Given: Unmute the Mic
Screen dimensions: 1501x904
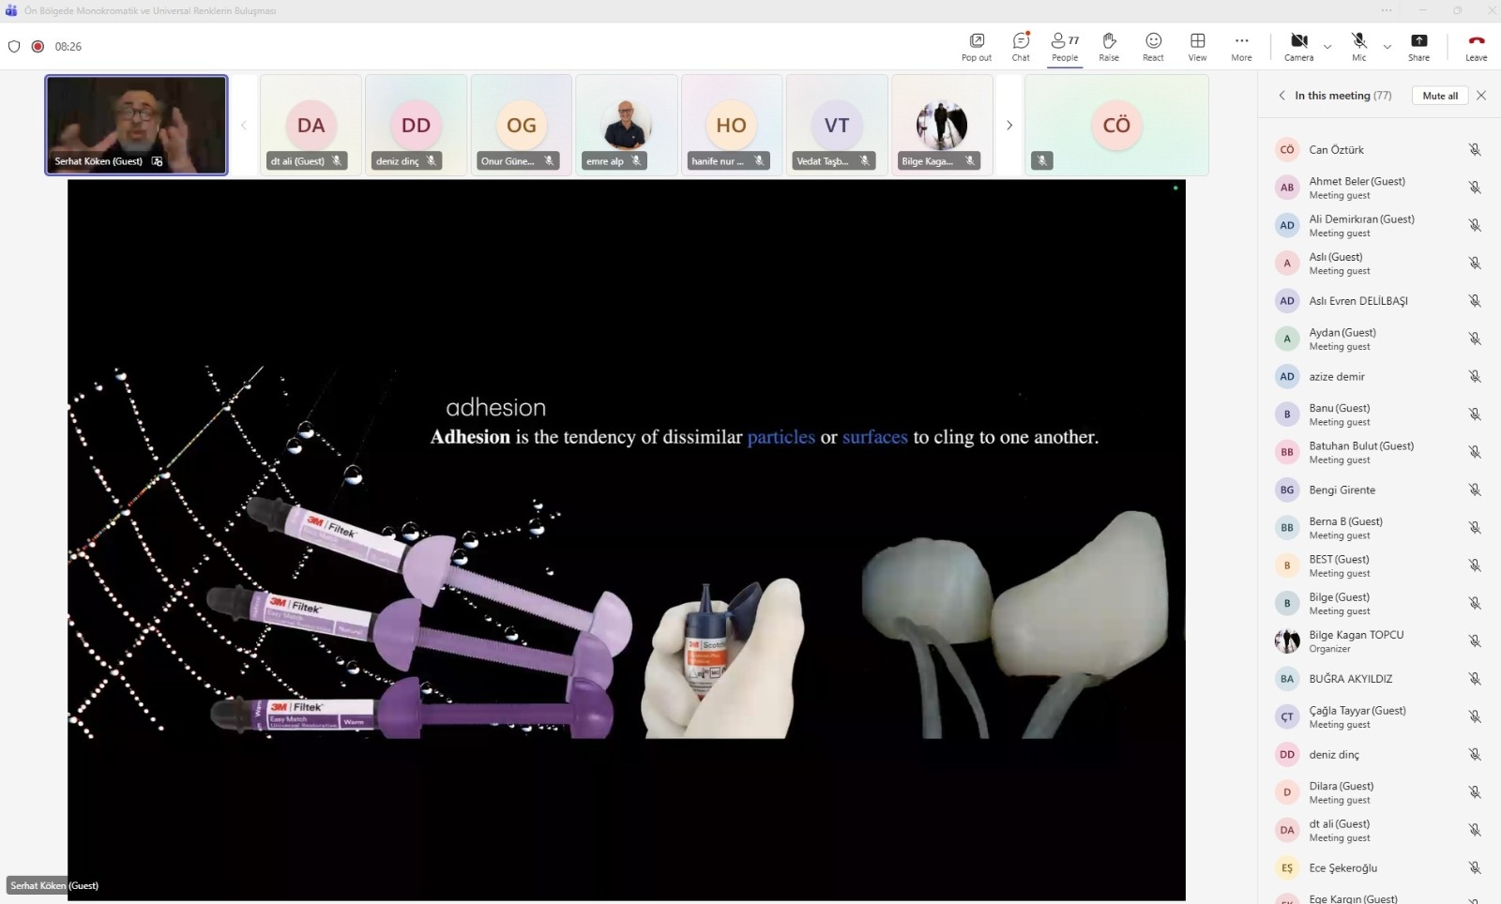Looking at the screenshot, I should (1358, 45).
